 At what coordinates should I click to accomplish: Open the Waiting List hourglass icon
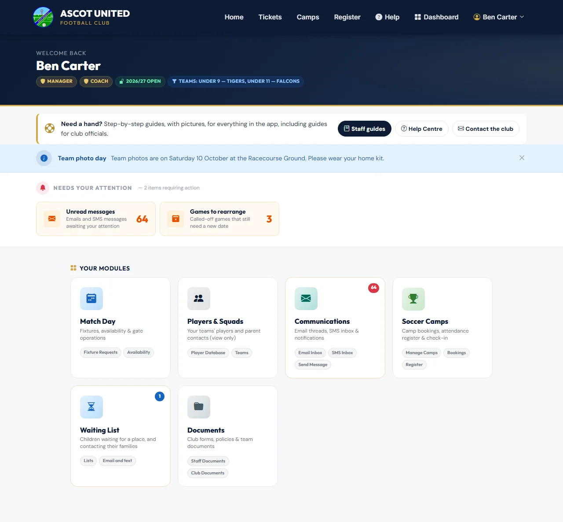(91, 407)
